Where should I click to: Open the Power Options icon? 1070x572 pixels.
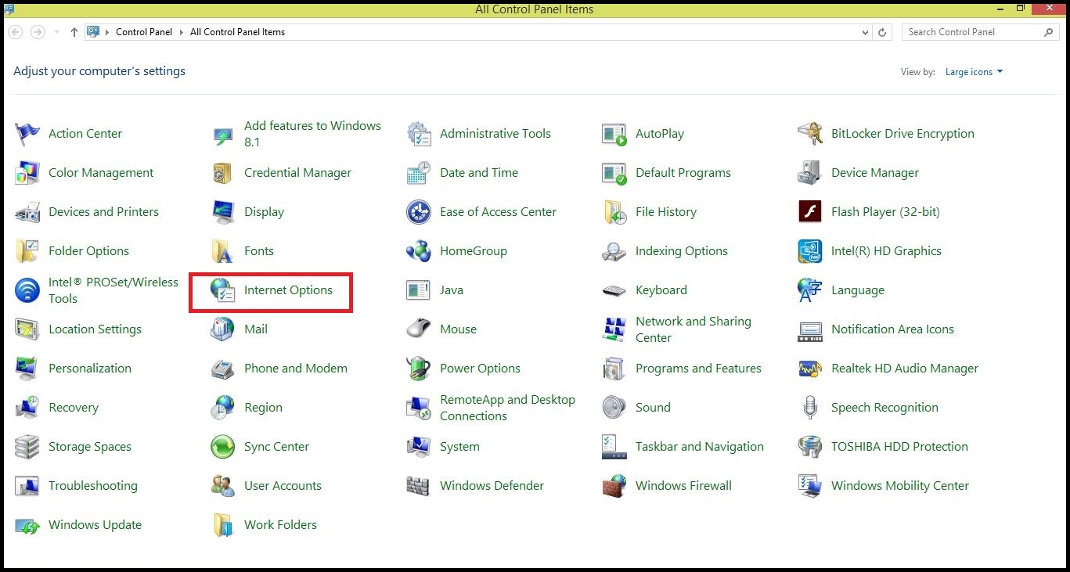coord(419,369)
